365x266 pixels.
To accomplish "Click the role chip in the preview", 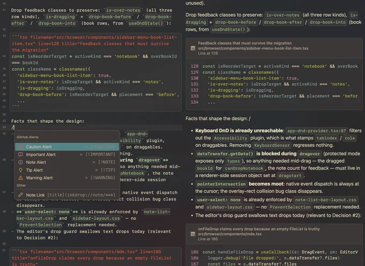I will tap(349, 138).
